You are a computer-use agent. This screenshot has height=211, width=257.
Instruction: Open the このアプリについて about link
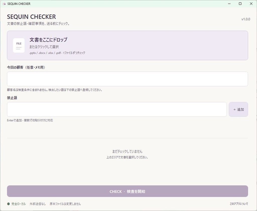click(239, 204)
